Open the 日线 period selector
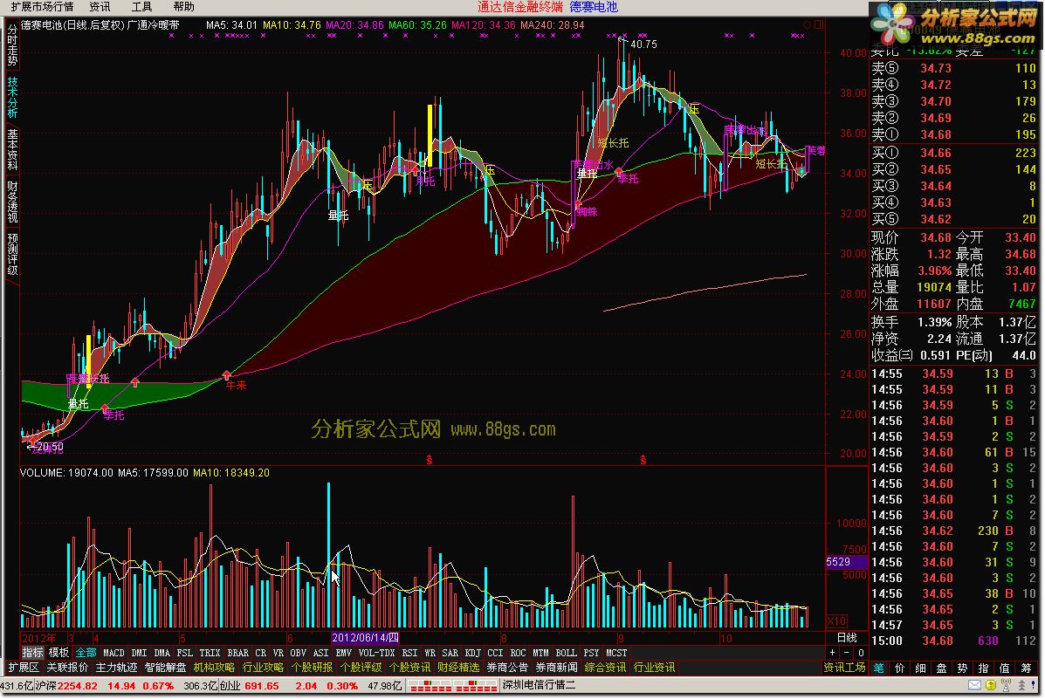1045x699 pixels. tap(847, 638)
